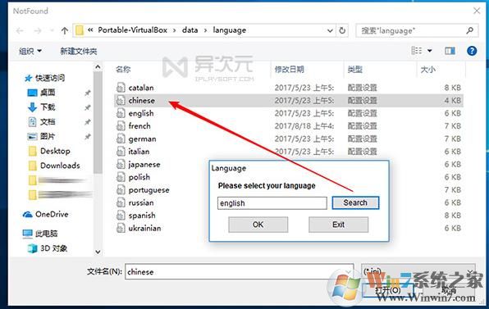The height and width of the screenshot is (309, 489).
Task: Open view options dropdown arrow
Action: click(x=429, y=51)
